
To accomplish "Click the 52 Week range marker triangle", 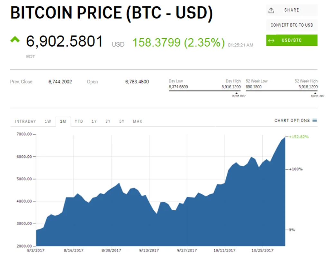I will tap(315, 93).
